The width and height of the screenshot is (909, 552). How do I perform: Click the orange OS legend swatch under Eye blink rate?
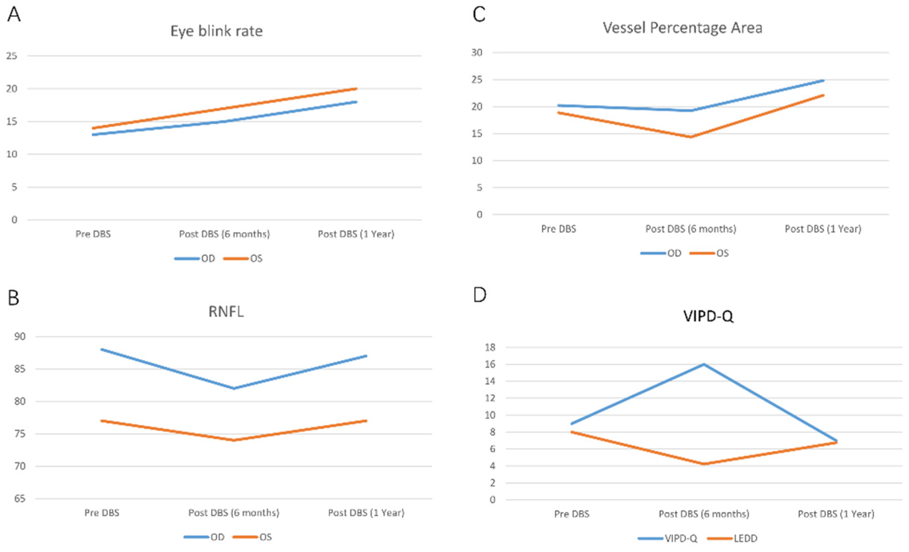[236, 259]
